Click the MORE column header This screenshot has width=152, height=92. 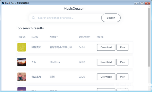[x=100, y=37]
